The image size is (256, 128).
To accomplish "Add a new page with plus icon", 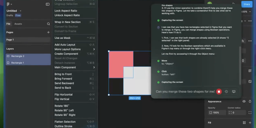I will (x=48, y=32).
